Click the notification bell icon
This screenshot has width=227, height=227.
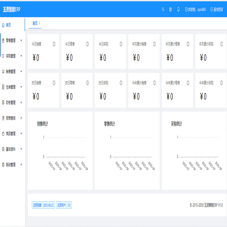178,9
